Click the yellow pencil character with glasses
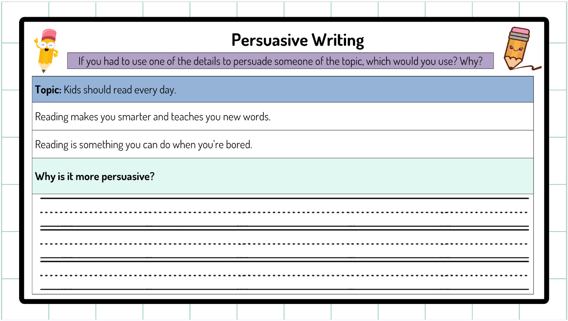 pyautogui.click(x=47, y=52)
